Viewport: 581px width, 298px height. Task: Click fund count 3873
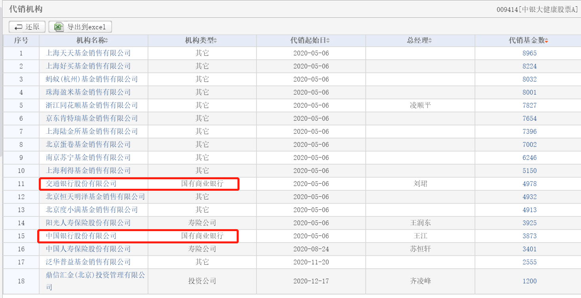(x=530, y=236)
